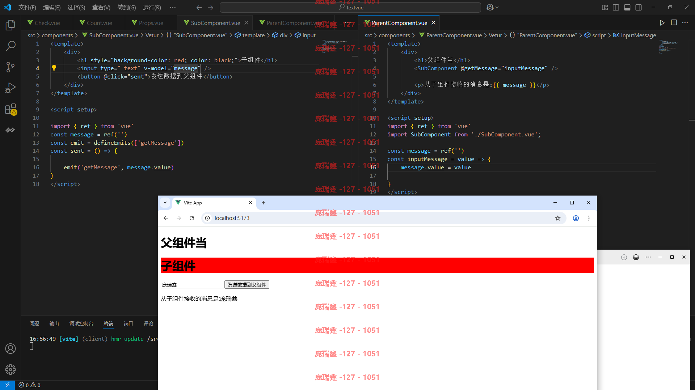Switch to 问题 panel tab
Viewport: 695px width, 390px height.
[x=34, y=323]
